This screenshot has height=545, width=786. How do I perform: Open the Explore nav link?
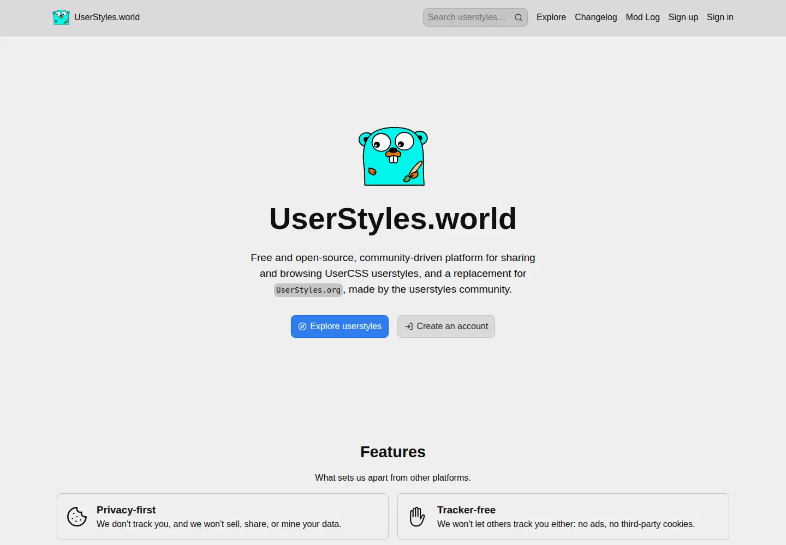click(551, 17)
